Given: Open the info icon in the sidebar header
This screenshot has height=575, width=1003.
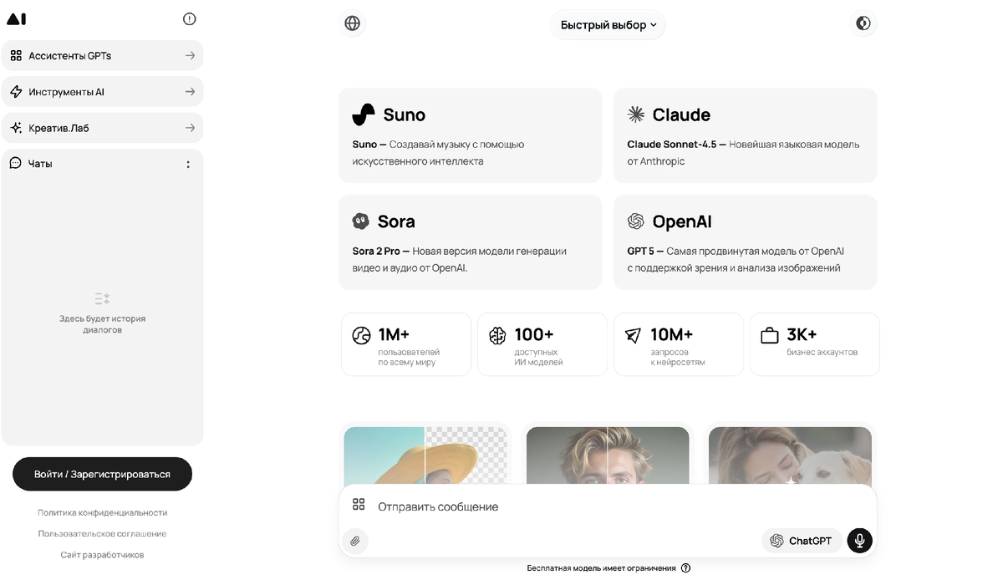Looking at the screenshot, I should click(x=190, y=18).
